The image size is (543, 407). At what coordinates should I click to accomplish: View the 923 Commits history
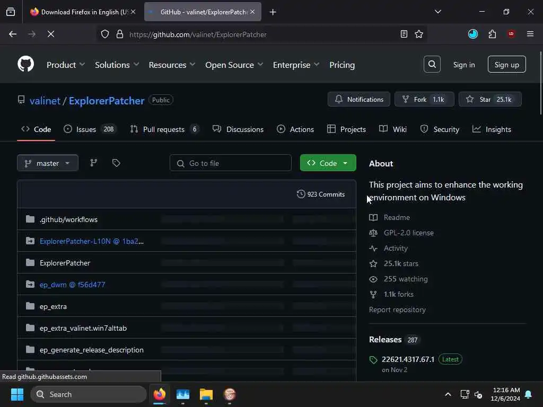(x=321, y=194)
